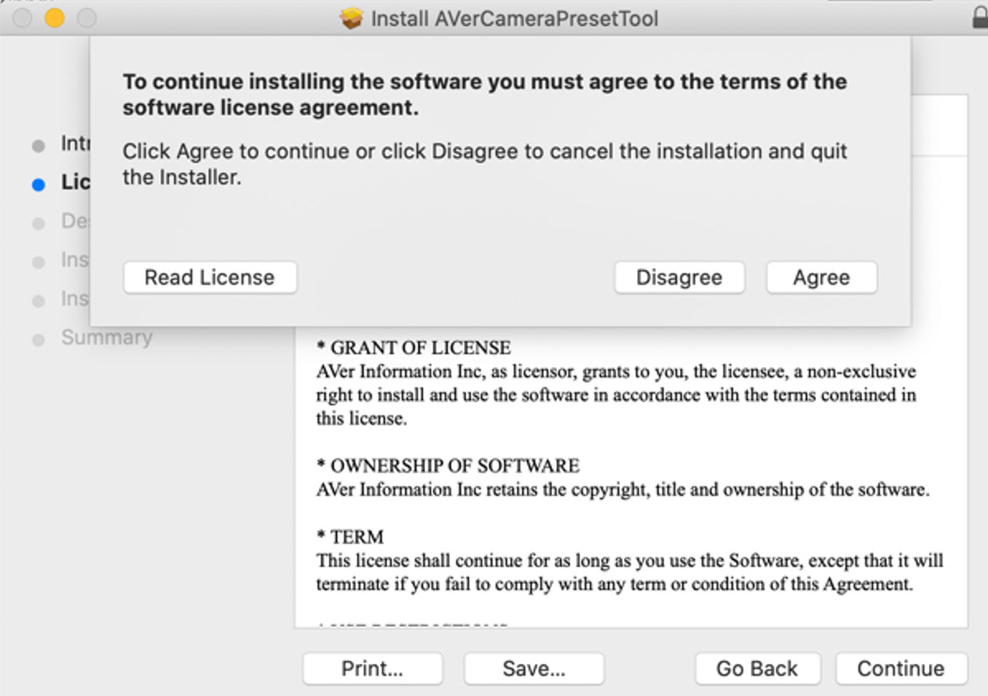
Task: Click the TERM heading in license text
Action: click(x=356, y=537)
